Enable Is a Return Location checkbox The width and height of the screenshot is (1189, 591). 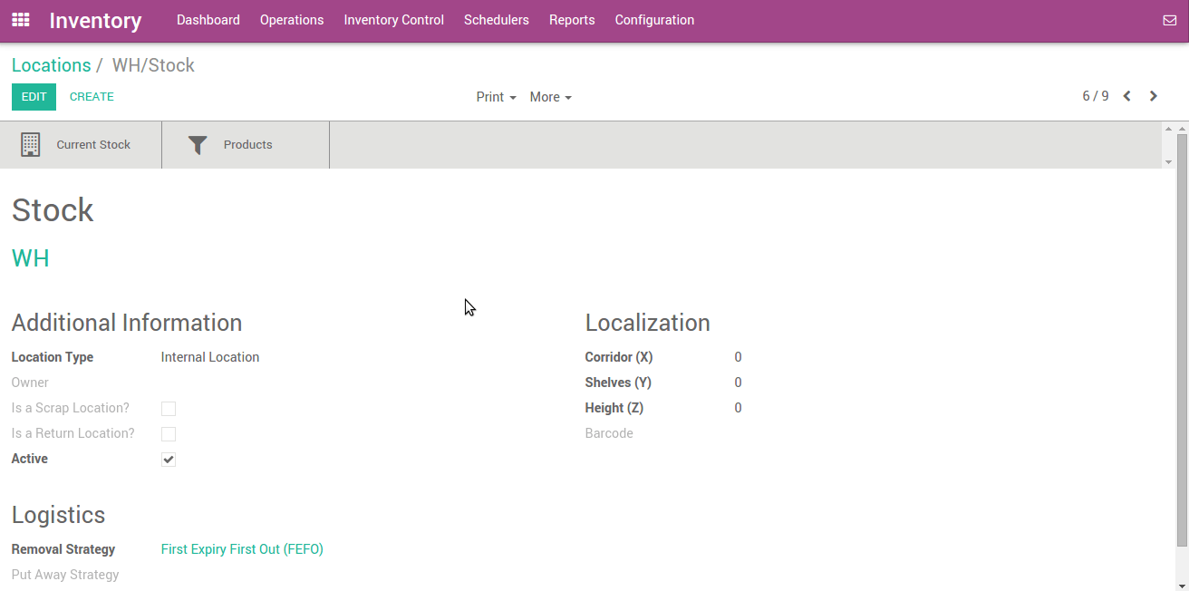coord(169,433)
